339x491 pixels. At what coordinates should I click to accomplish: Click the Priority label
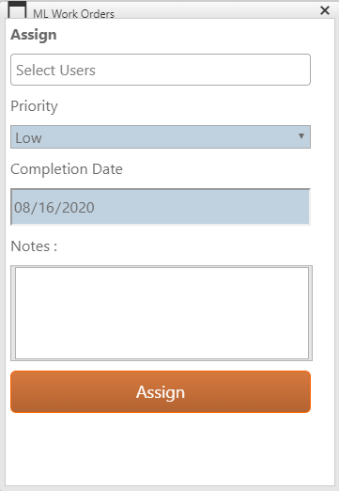tap(34, 106)
